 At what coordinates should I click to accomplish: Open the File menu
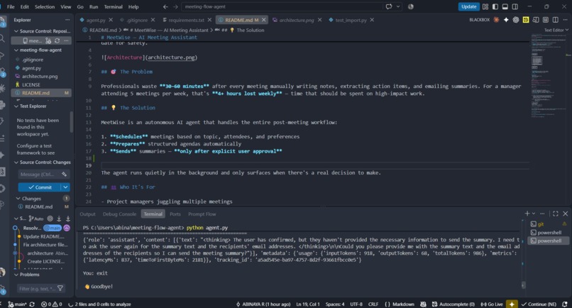click(x=11, y=6)
